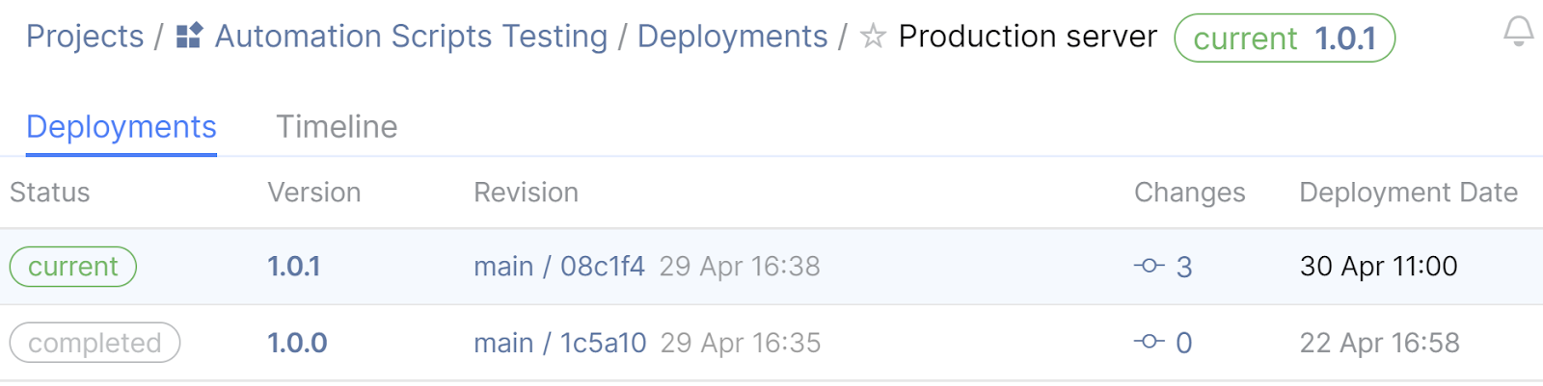This screenshot has width=1543, height=386.
Task: Click the project icon beside Automation Scripts Testing
Action: [189, 37]
